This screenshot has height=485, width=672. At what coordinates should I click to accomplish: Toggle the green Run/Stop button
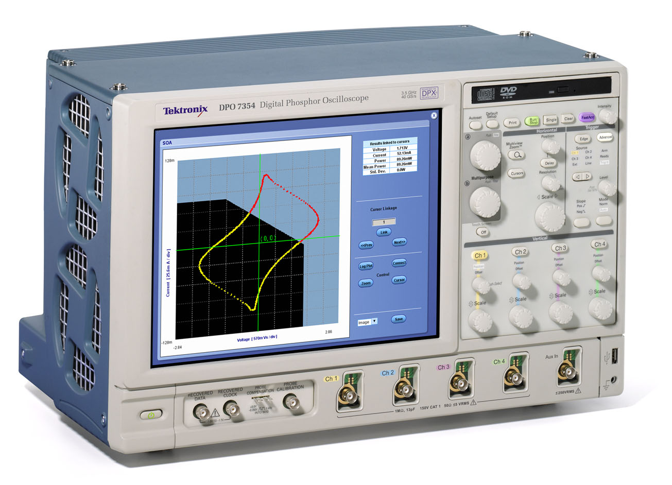point(533,122)
